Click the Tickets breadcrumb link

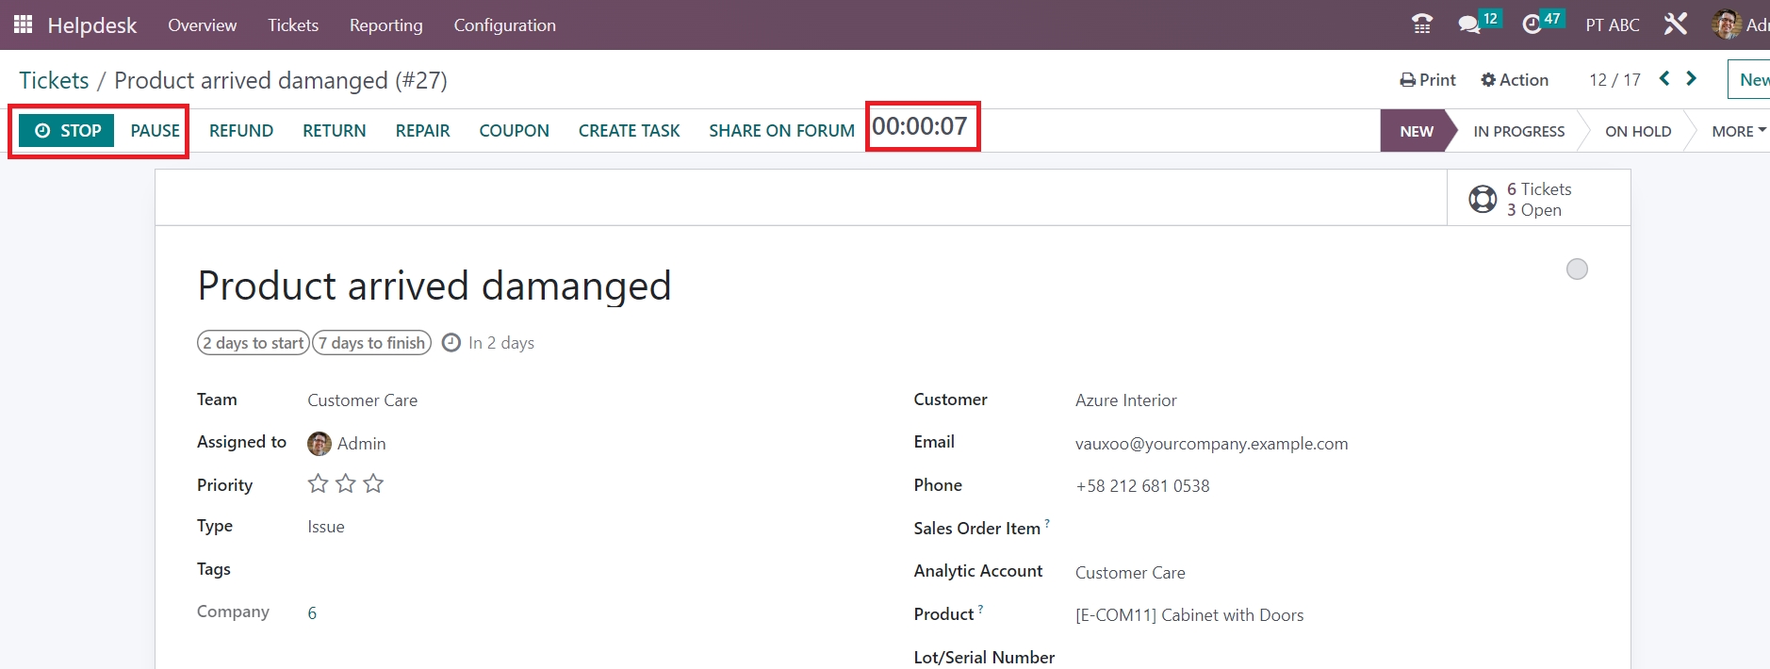pyautogui.click(x=54, y=81)
